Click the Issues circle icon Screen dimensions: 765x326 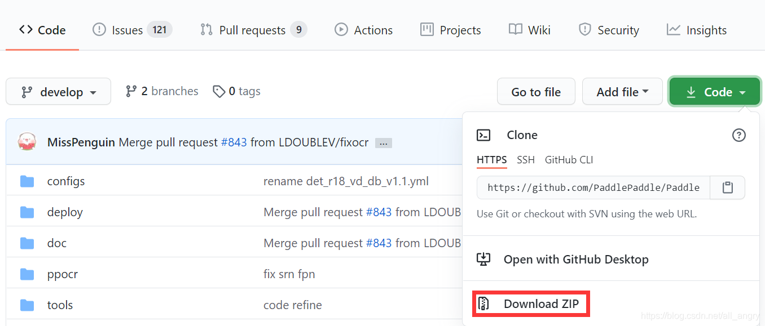99,30
